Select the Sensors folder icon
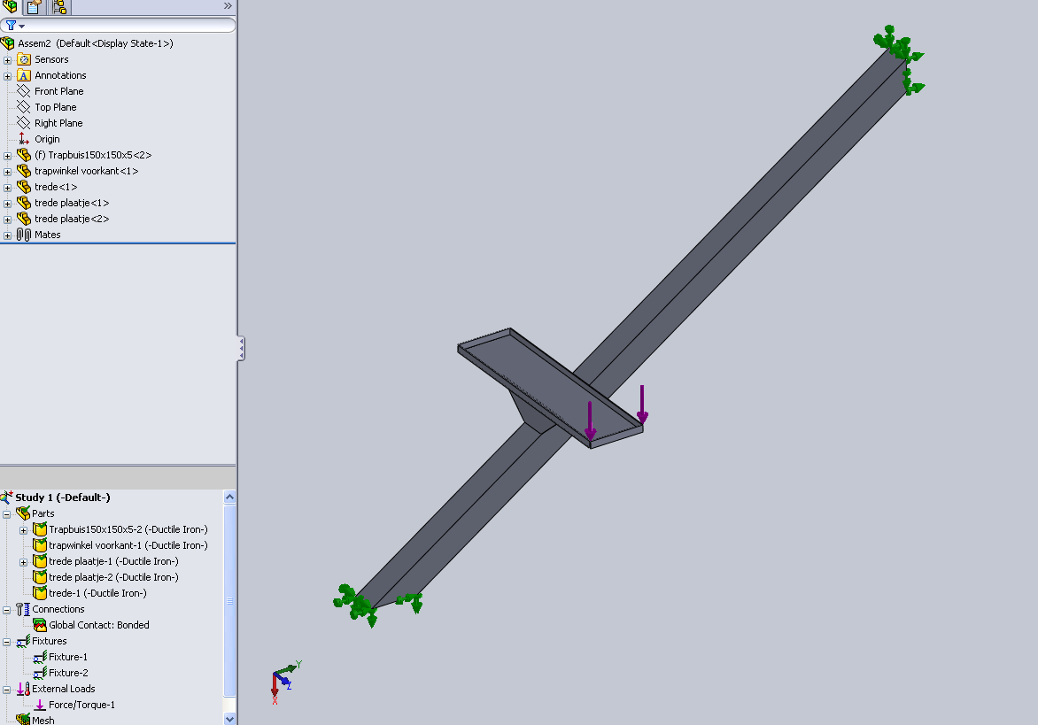Viewport: 1038px width, 725px height. tap(24, 59)
